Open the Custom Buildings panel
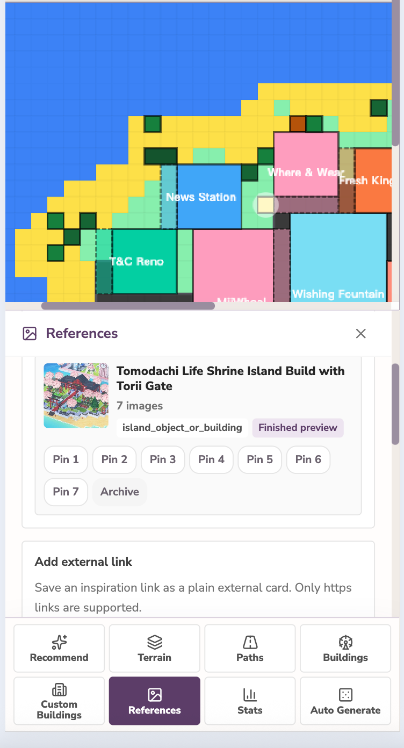 pyautogui.click(x=59, y=701)
